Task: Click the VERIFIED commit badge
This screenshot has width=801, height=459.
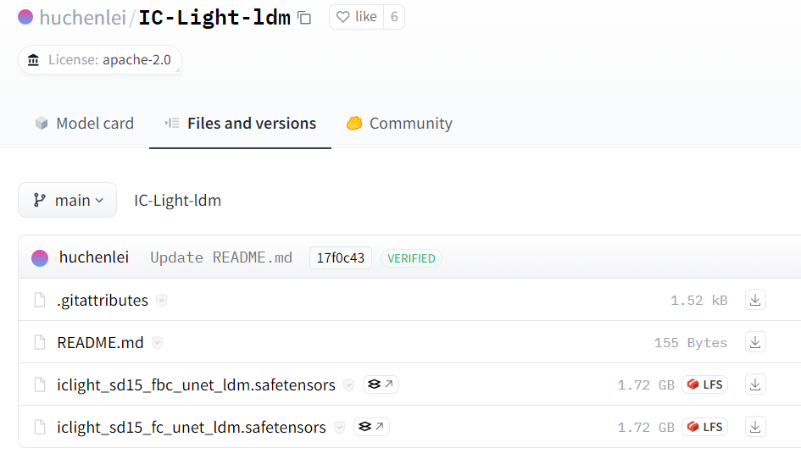Action: click(411, 258)
